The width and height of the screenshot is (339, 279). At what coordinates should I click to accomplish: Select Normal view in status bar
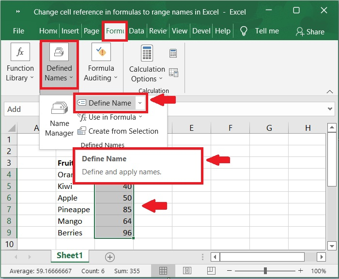point(164,271)
